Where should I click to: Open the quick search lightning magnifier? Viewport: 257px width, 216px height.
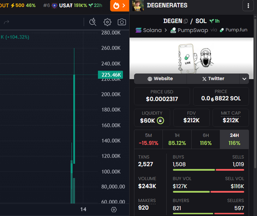93,22
